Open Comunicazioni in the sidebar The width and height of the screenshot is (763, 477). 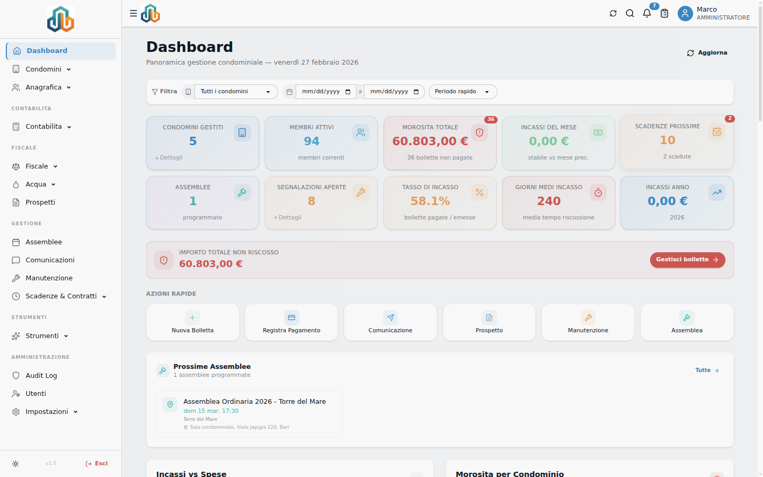click(x=61, y=260)
